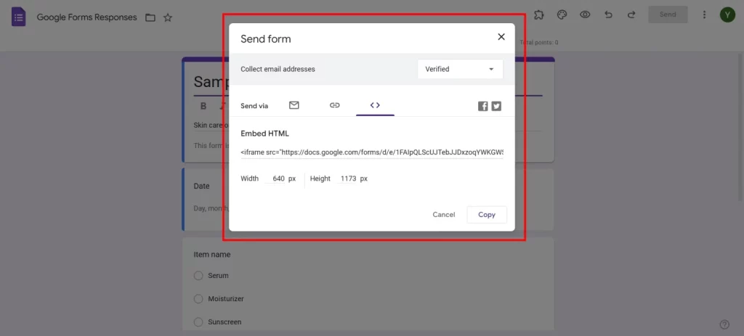Viewport: 744px width, 336px height.
Task: Click the Copy button
Action: [x=487, y=215]
